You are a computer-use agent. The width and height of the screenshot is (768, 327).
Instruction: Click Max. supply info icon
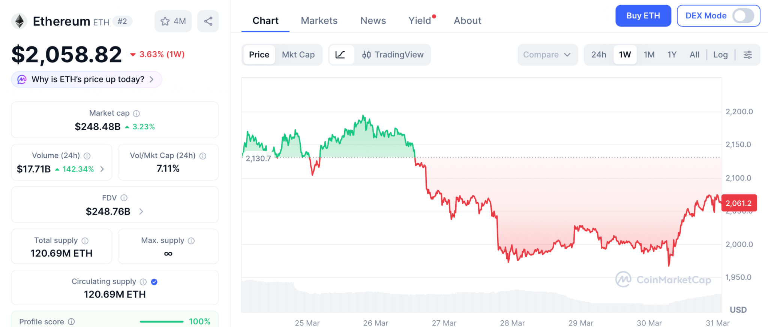tap(191, 241)
